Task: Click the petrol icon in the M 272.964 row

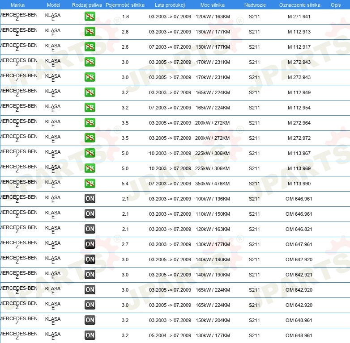Action: coord(90,123)
